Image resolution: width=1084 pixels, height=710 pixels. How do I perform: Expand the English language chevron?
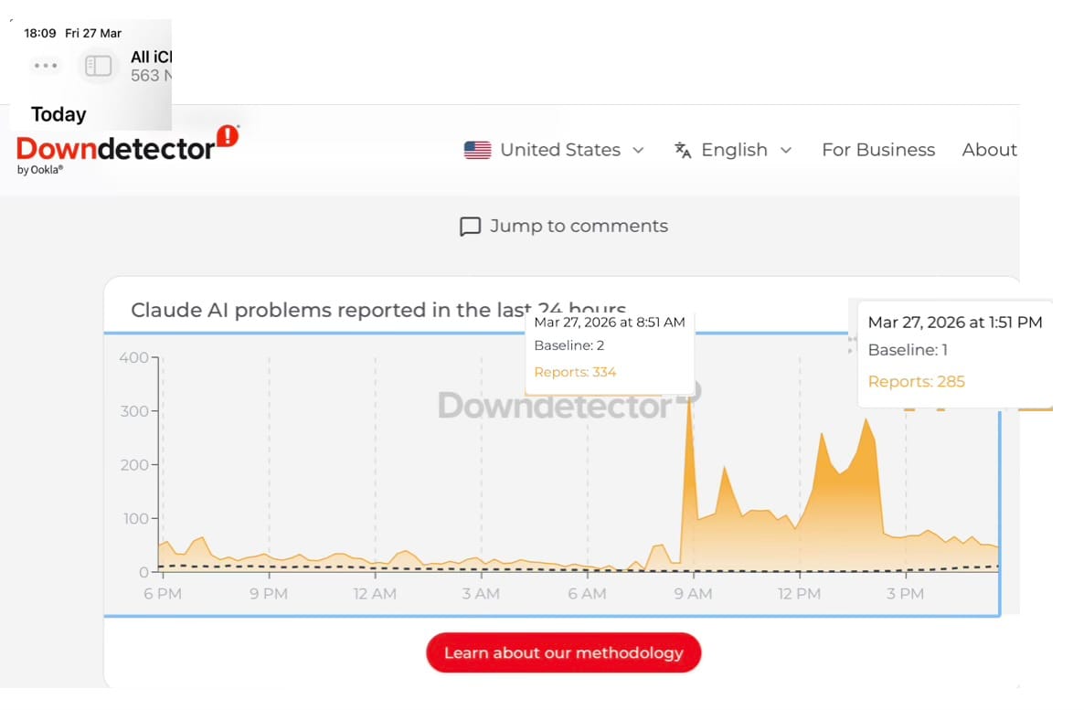785,150
